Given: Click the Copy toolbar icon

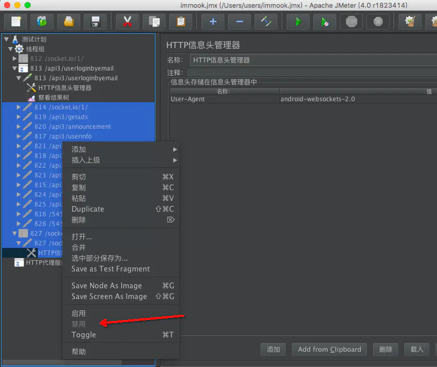Looking at the screenshot, I should click(154, 21).
